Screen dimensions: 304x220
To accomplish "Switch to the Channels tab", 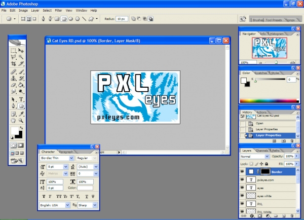I will (x=261, y=151).
